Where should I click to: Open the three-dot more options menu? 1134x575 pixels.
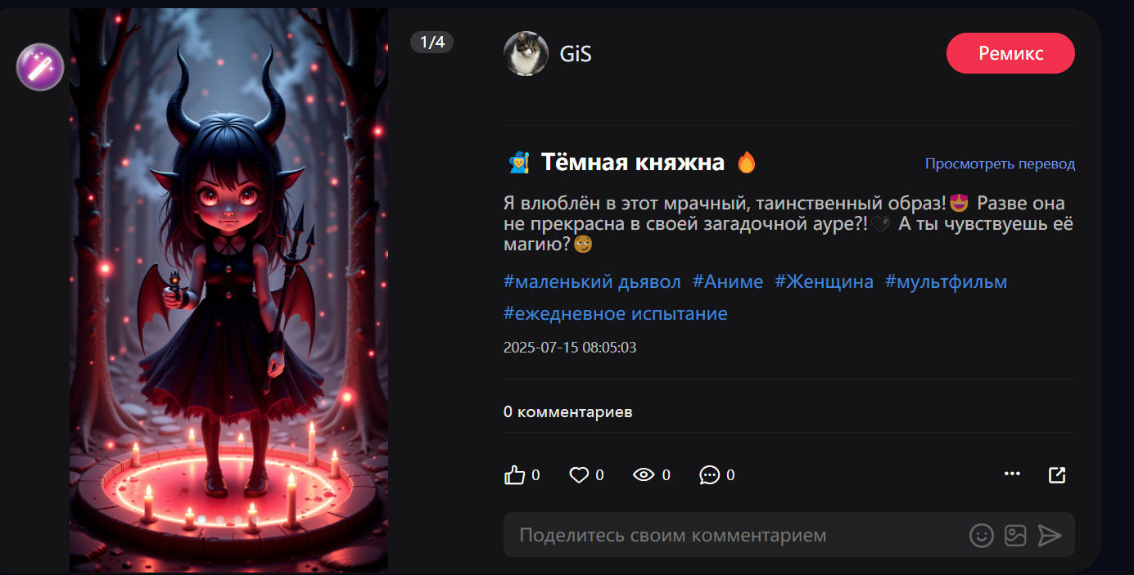tap(1012, 474)
